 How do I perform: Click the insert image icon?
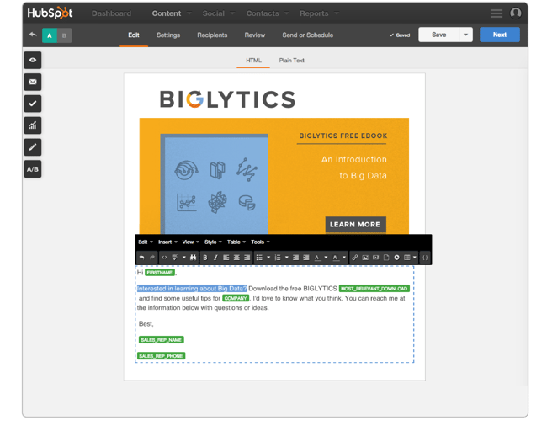click(365, 258)
